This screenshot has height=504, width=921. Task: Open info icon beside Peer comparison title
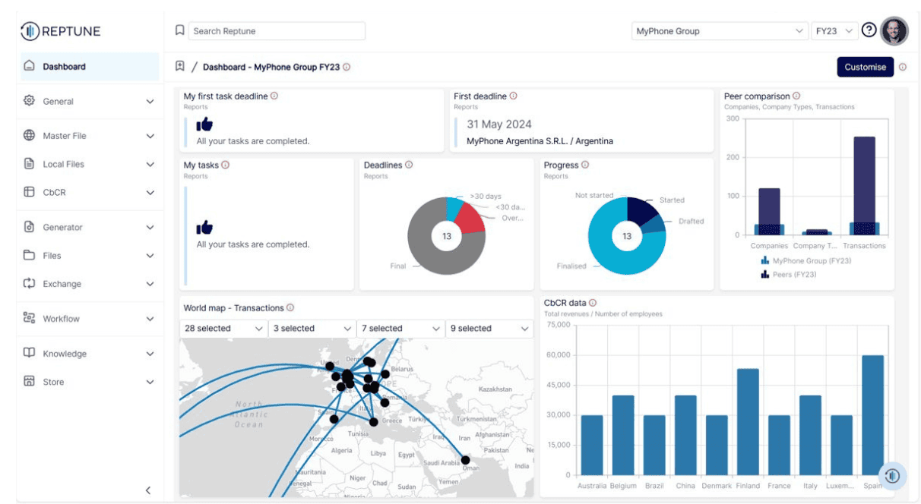[796, 96]
